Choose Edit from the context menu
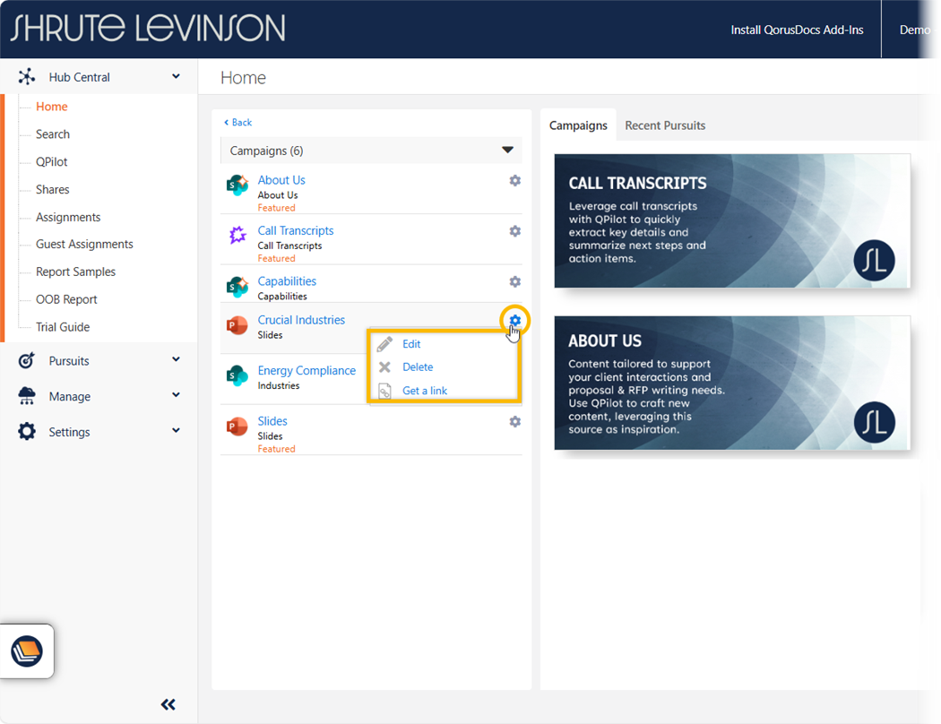The width and height of the screenshot is (941, 724). (410, 344)
